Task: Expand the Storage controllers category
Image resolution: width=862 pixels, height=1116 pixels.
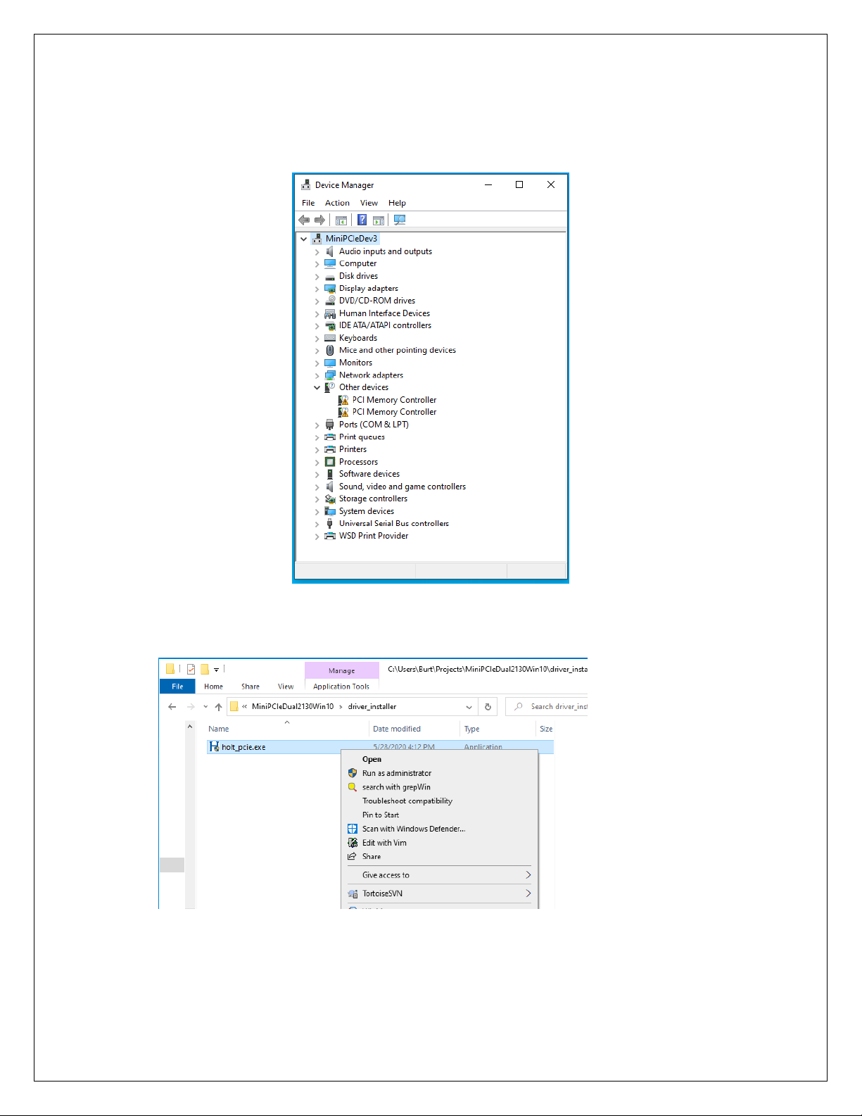Action: coord(317,499)
